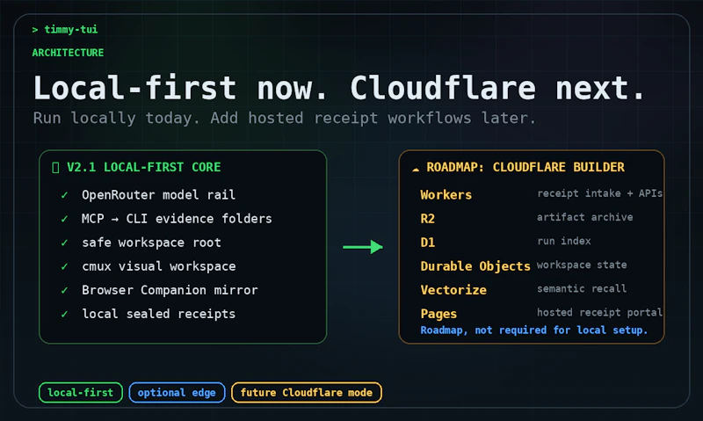Click the Durable Objects label

click(475, 266)
